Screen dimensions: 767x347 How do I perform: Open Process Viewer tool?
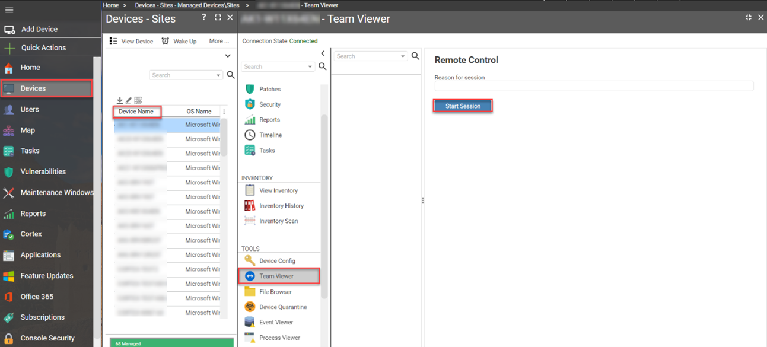(x=279, y=338)
